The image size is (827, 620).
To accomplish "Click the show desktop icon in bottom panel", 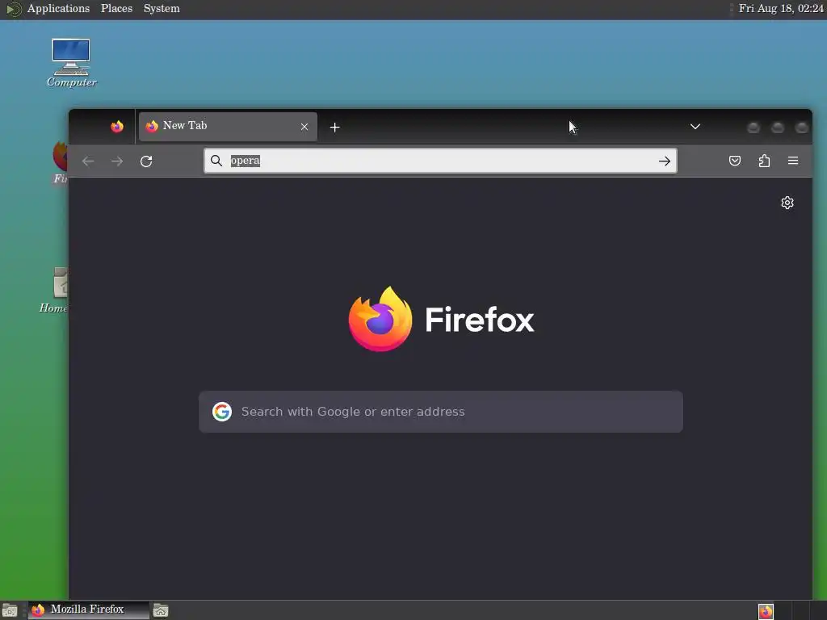I will pyautogui.click(x=10, y=610).
